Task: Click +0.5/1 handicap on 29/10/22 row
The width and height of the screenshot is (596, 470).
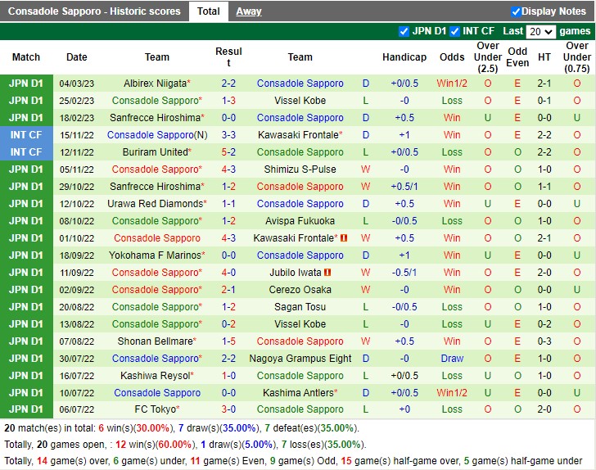Action: [x=404, y=187]
